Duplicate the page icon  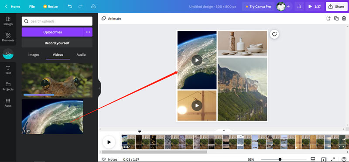336,18
